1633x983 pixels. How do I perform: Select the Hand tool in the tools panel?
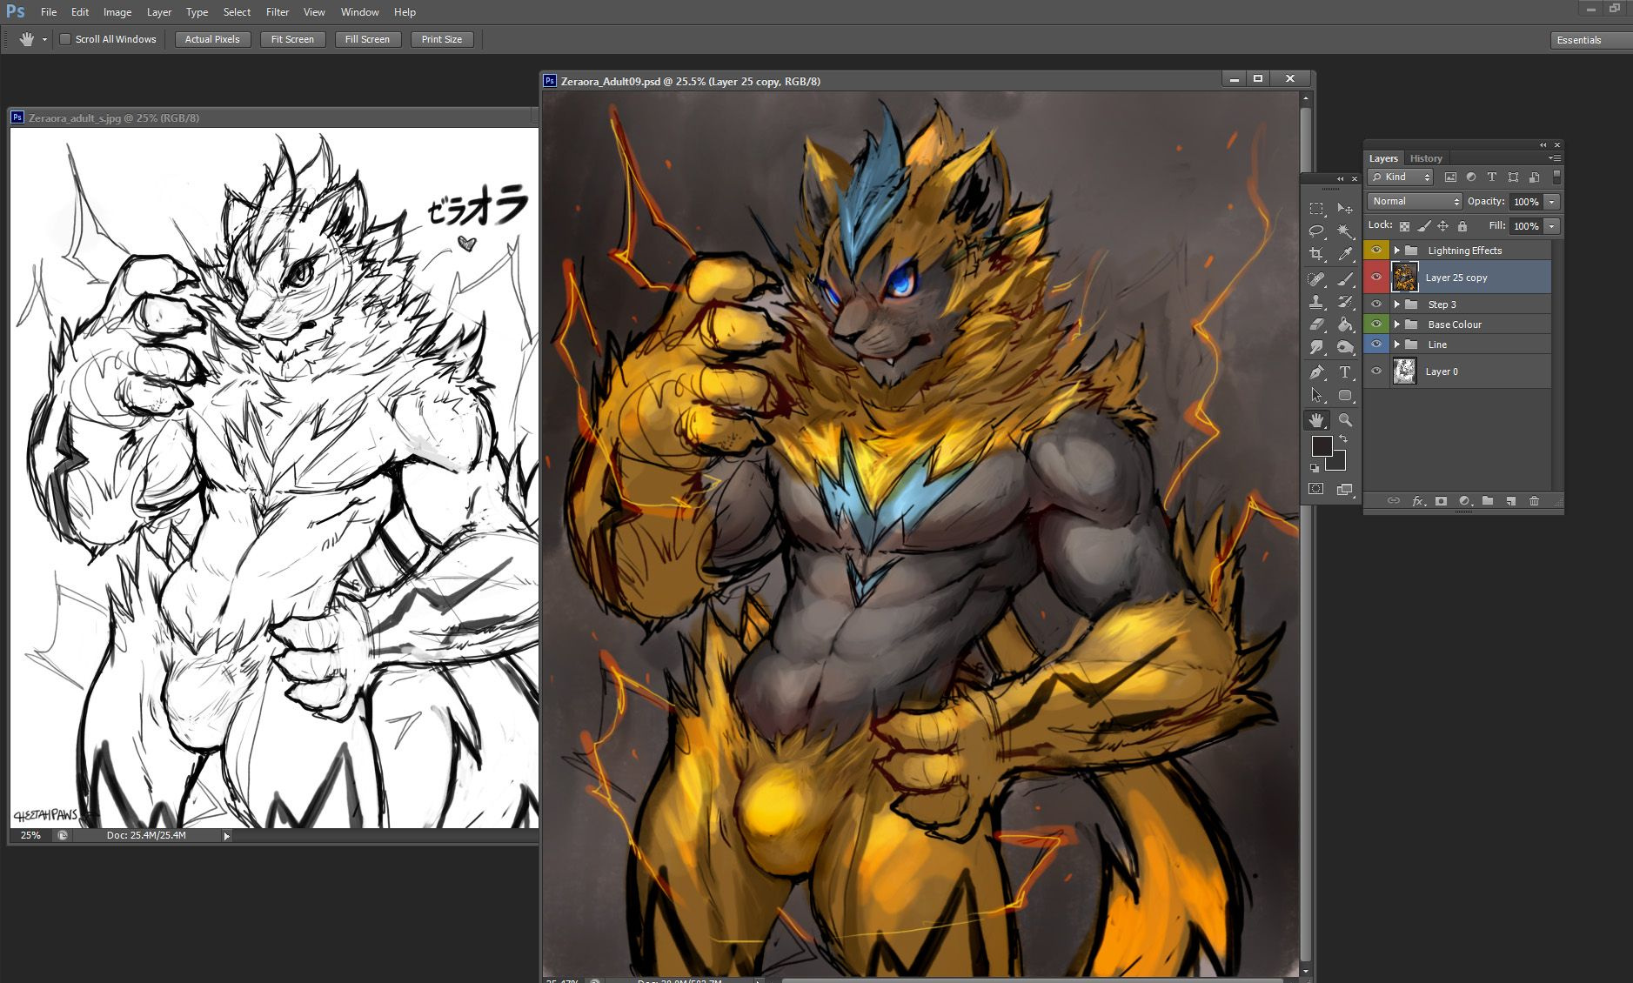coord(1316,420)
